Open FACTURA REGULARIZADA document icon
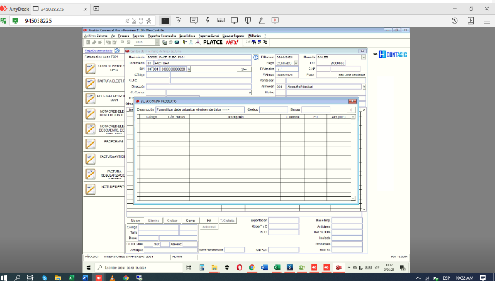 (90, 174)
